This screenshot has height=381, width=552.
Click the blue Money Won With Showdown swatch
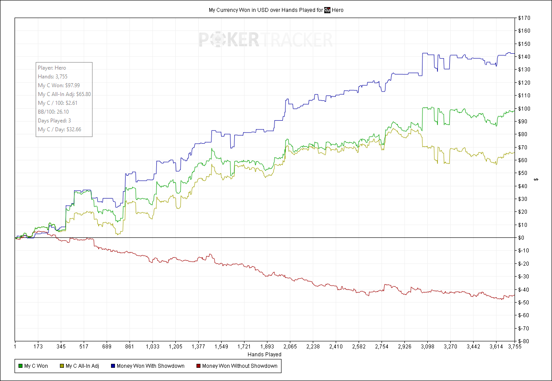[x=114, y=366]
